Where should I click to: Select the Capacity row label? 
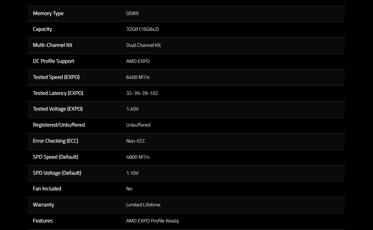coord(42,29)
